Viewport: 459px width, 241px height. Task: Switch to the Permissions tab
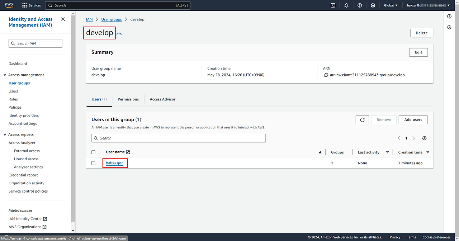[128, 99]
